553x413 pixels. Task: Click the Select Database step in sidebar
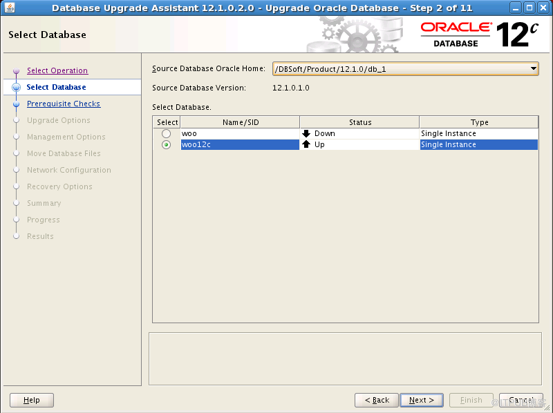coord(57,87)
